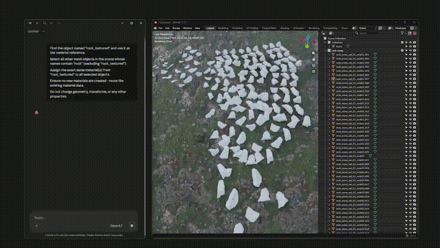This screenshot has height=248, width=440.
Task: Open the File menu in Blender
Action: tap(160, 28)
